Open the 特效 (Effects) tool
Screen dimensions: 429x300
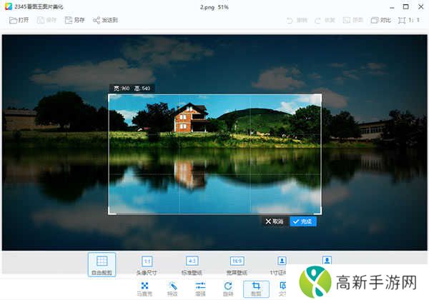(172, 289)
